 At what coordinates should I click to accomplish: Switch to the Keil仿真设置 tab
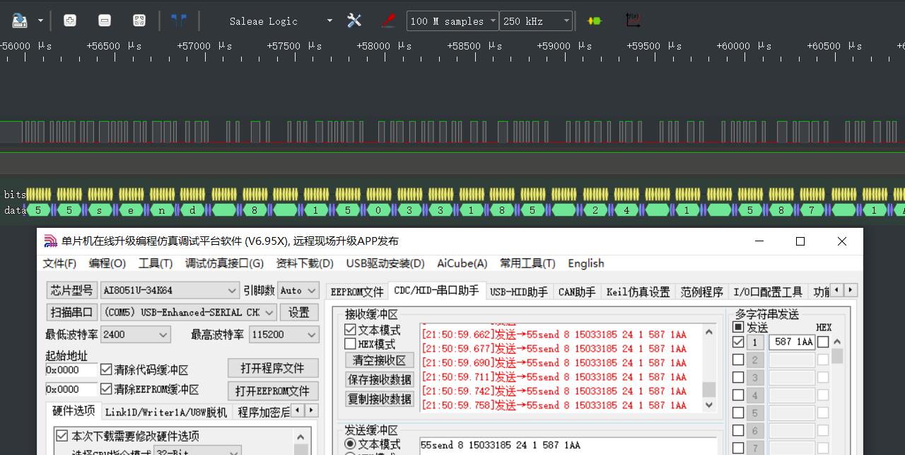click(x=638, y=292)
